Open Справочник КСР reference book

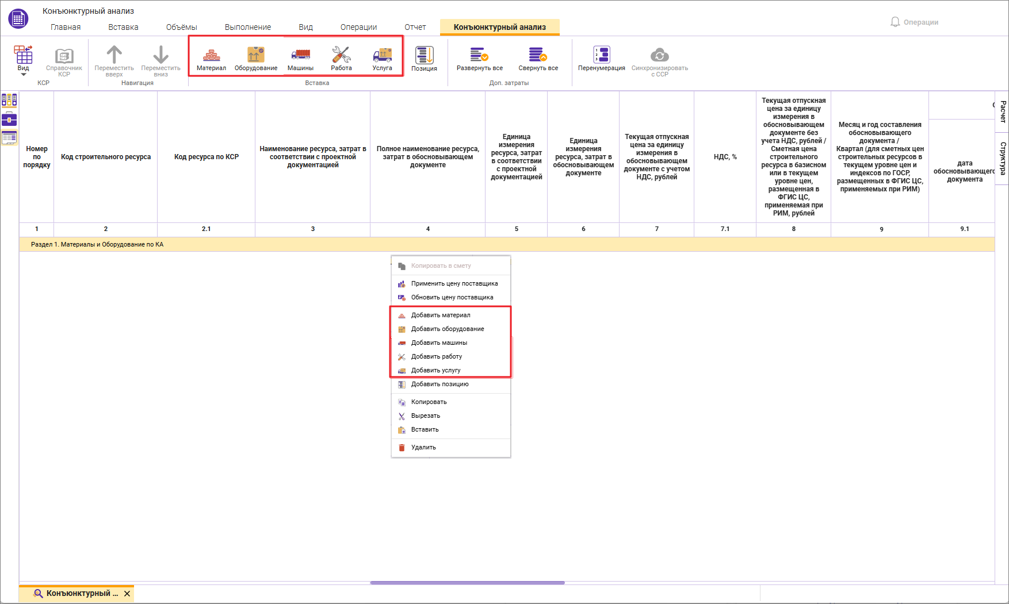click(x=64, y=62)
